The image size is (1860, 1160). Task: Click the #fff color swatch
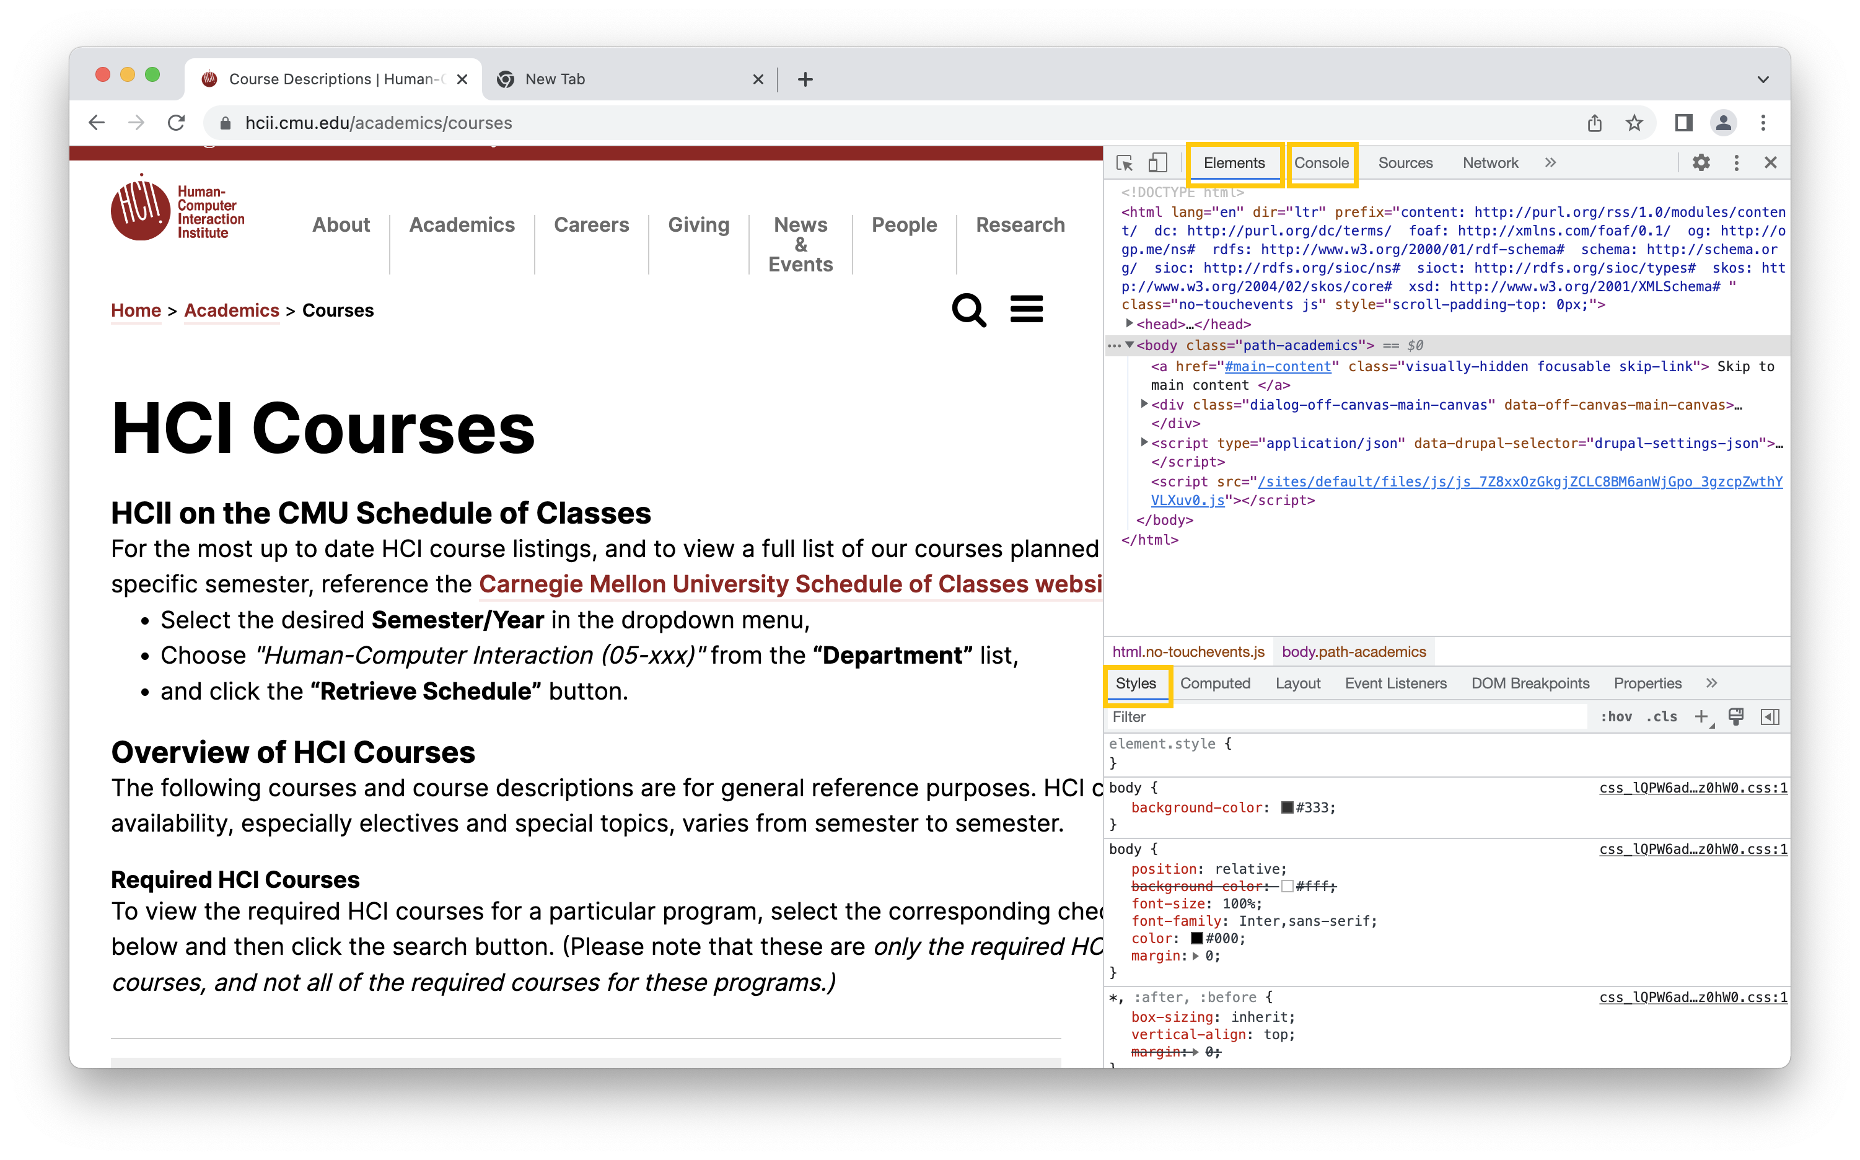click(x=1287, y=887)
